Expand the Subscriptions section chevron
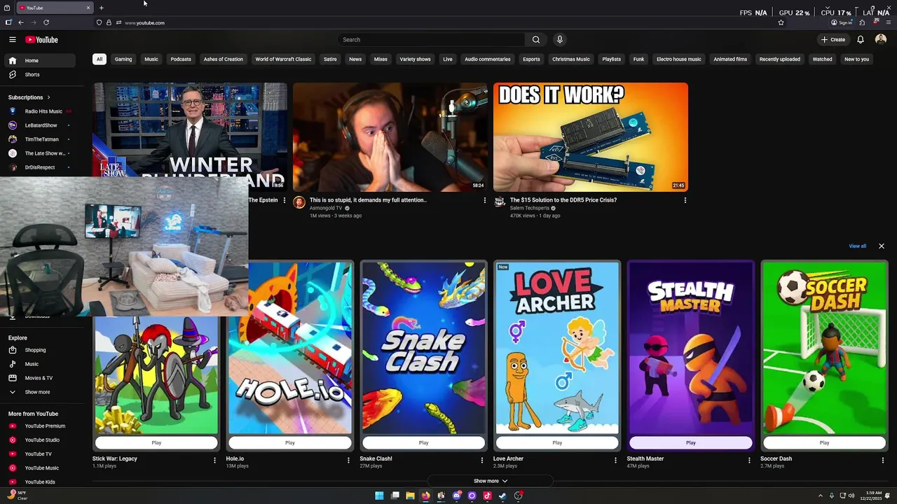 [x=48, y=97]
